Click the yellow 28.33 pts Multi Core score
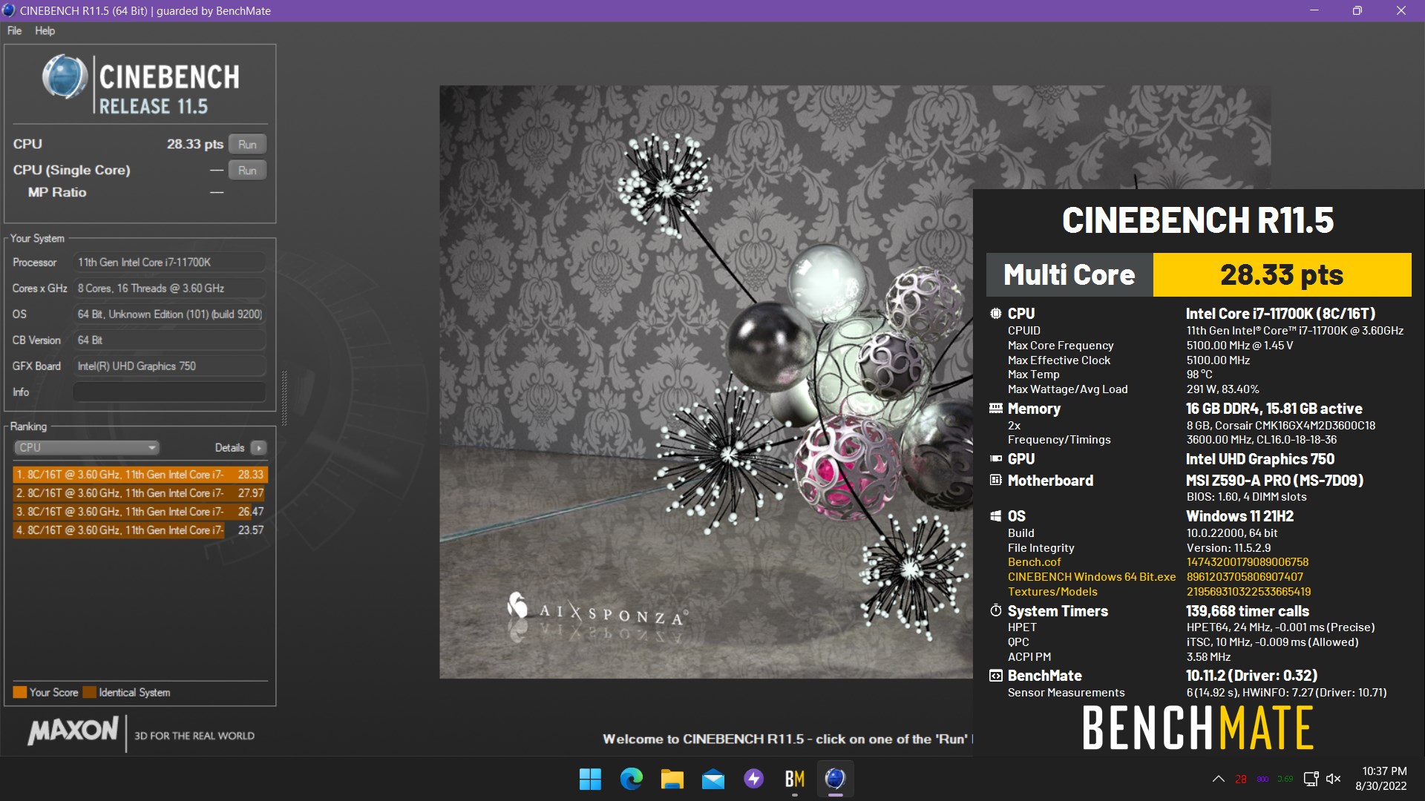Image resolution: width=1425 pixels, height=801 pixels. pos(1282,274)
